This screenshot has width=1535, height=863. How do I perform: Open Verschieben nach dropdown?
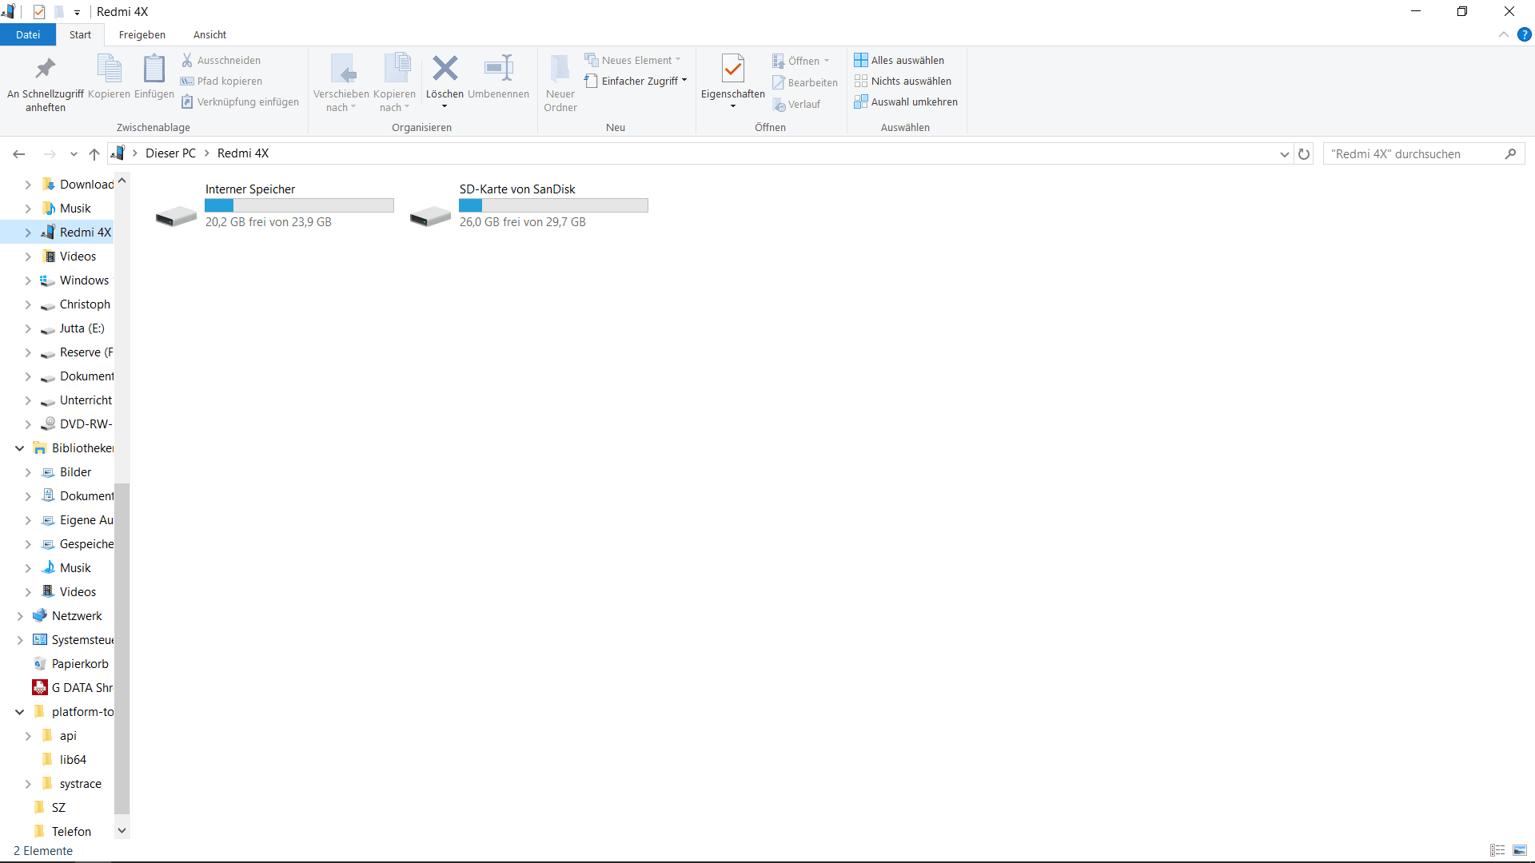tap(341, 83)
